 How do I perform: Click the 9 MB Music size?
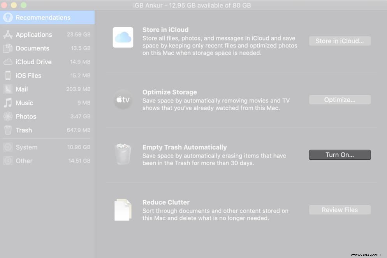(84, 103)
